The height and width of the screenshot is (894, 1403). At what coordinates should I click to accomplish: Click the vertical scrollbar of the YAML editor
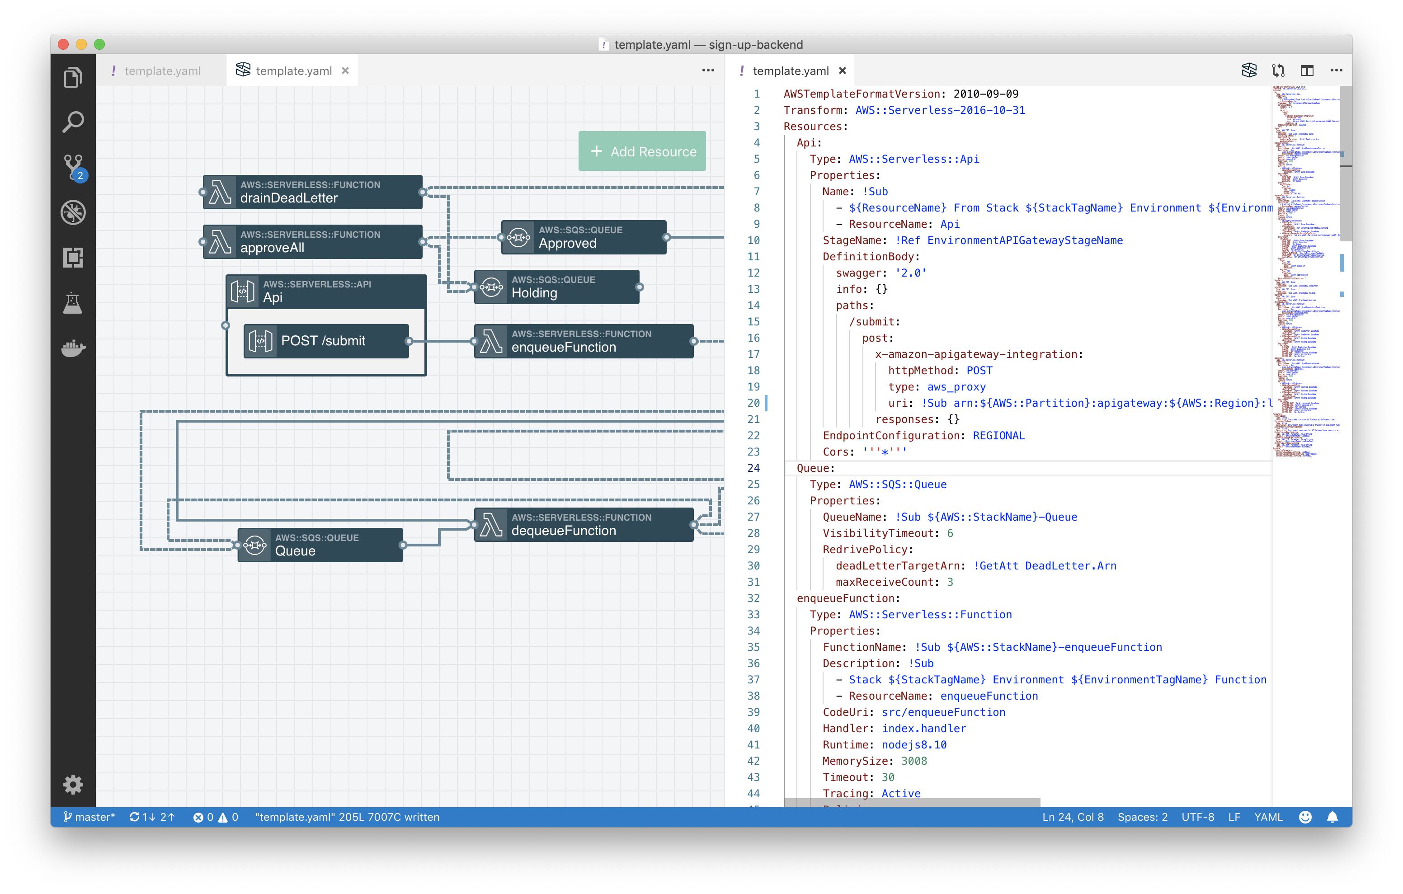tap(1346, 164)
